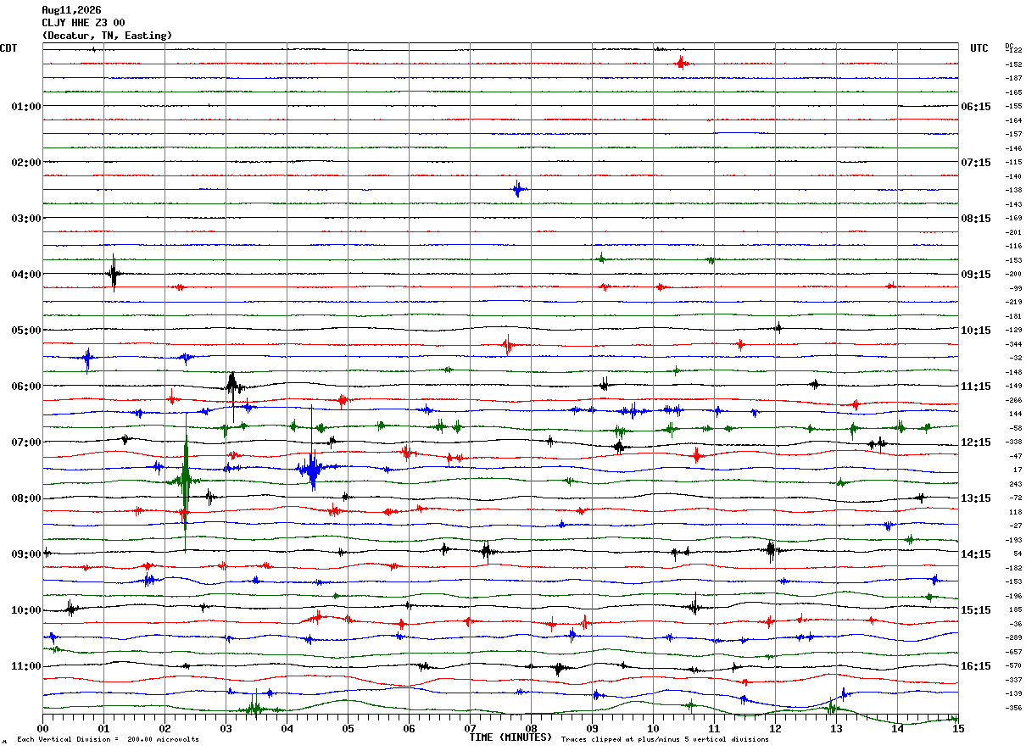Click the UTC timezone header
Screen dimensions: 1026x751
tap(979, 48)
